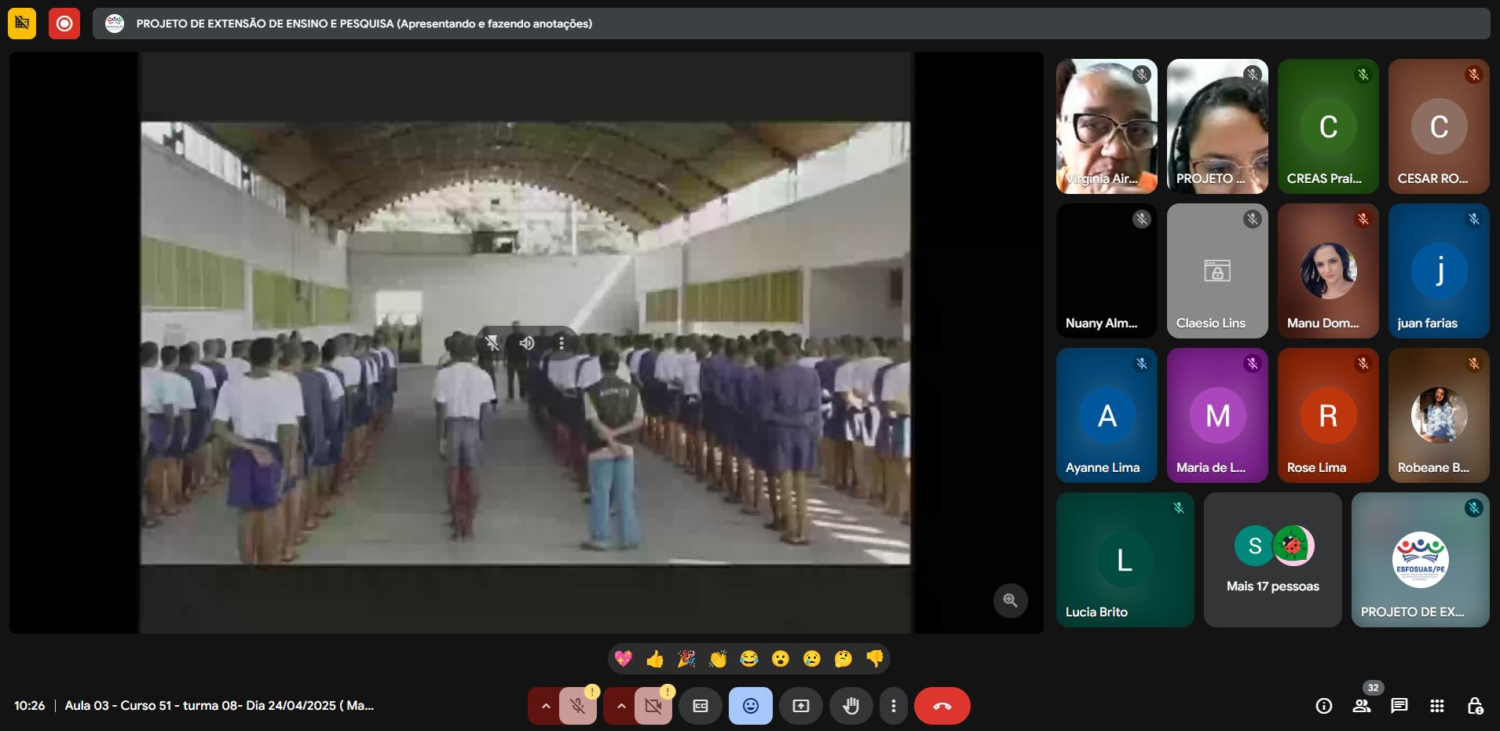Send the thumbs up reaction
Image resolution: width=1500 pixels, height=731 pixels.
click(654, 659)
